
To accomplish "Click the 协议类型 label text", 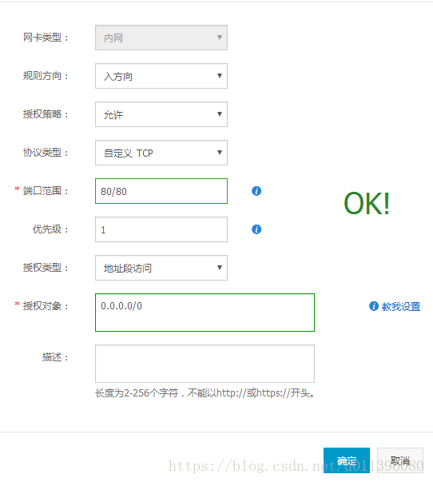I will click(x=46, y=153).
